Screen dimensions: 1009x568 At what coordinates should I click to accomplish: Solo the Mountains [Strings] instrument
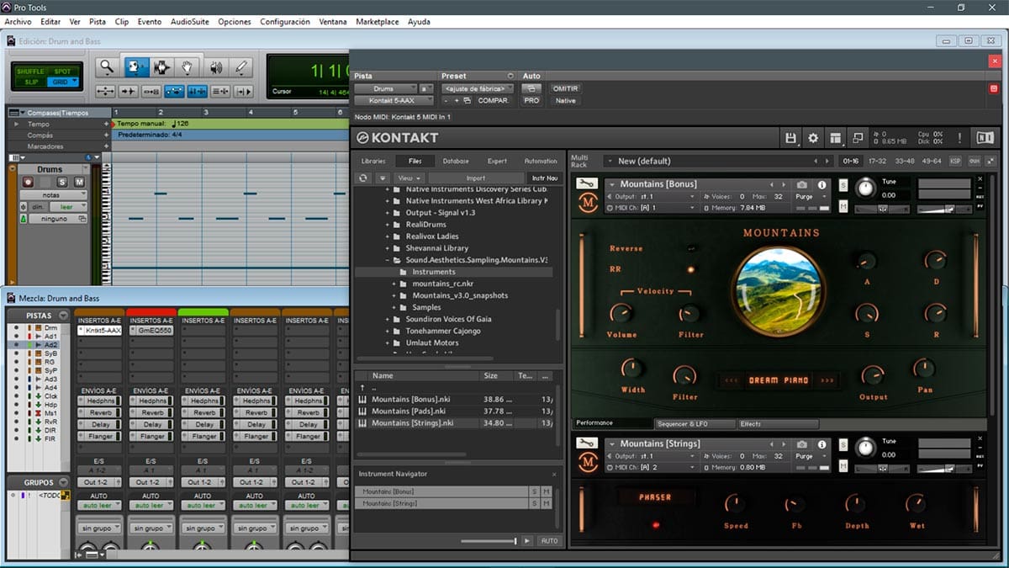pos(843,444)
